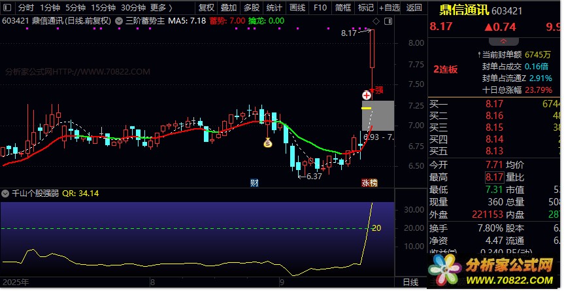Open the 复权 adjustment option

pos(207,8)
